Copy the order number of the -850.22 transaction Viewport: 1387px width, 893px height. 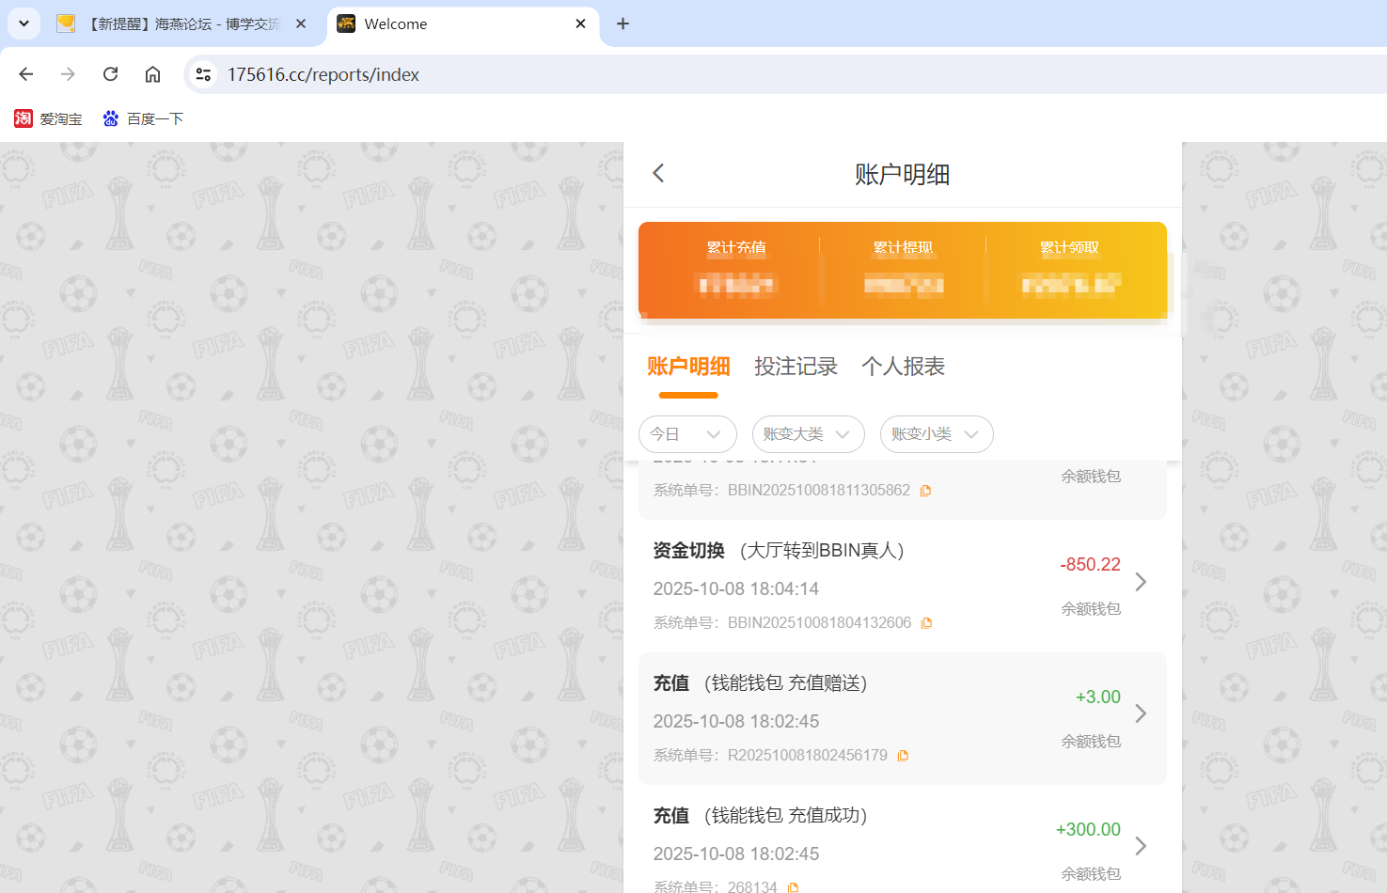927,621
